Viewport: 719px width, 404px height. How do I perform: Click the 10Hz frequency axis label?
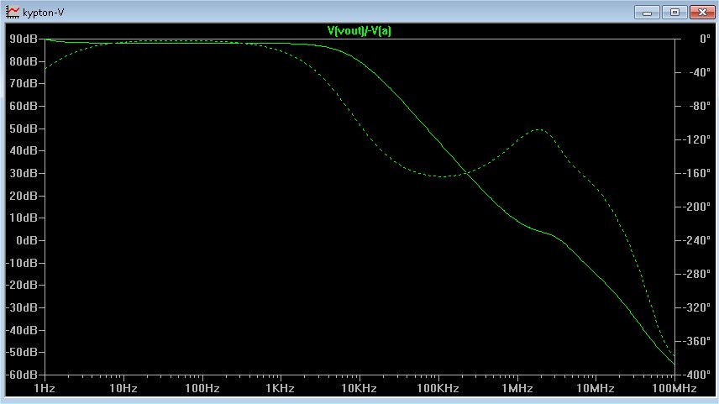click(123, 388)
